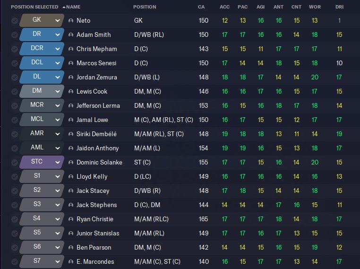Viewport: 360px width, 269px height.
Task: Click the player icon beside Jamal Lowe
Action: click(71, 120)
